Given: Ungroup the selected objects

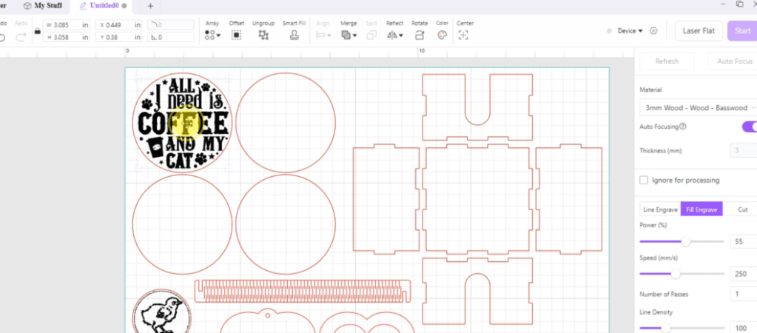Looking at the screenshot, I should 263,35.
